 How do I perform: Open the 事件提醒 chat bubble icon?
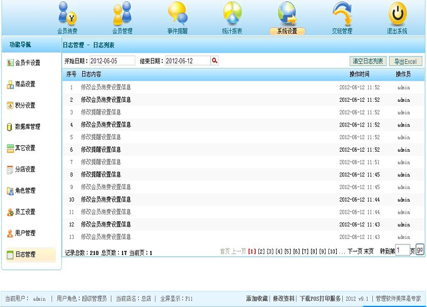[x=177, y=16]
